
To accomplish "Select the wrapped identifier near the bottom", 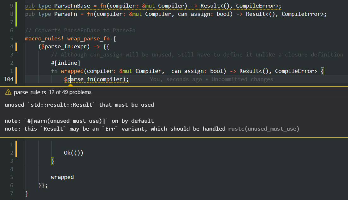I will click(x=62, y=177).
